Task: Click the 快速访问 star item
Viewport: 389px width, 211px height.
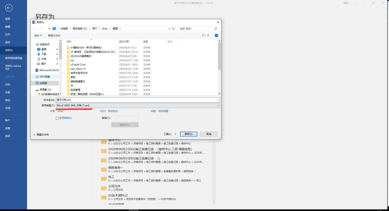Action: (x=43, y=44)
